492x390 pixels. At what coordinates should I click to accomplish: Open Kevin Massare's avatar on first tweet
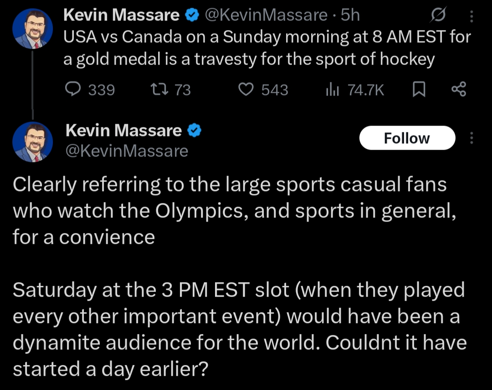tap(31, 28)
